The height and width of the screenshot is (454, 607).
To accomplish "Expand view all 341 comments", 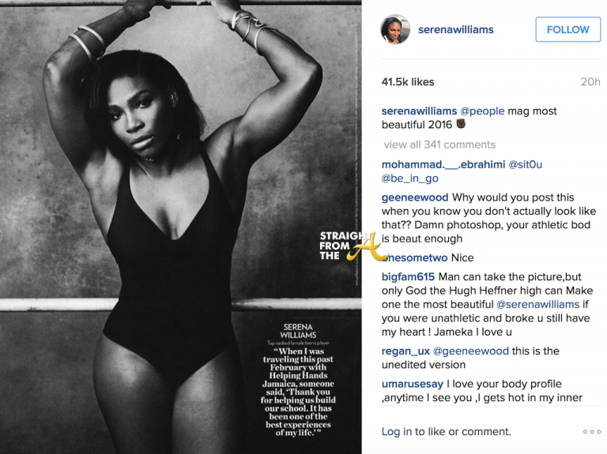I will tap(439, 144).
